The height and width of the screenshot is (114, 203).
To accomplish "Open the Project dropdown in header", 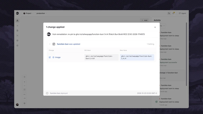I will click(28, 13).
